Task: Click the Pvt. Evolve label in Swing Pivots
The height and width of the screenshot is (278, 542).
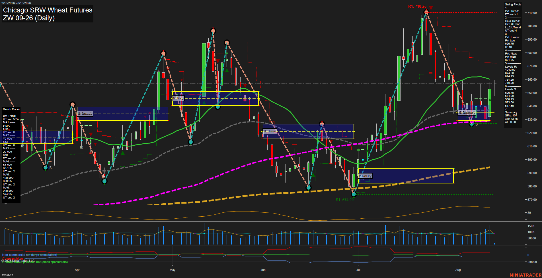Action: pos(512,37)
